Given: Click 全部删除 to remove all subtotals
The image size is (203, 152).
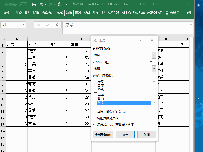Looking at the screenshot, I should click(103, 135).
